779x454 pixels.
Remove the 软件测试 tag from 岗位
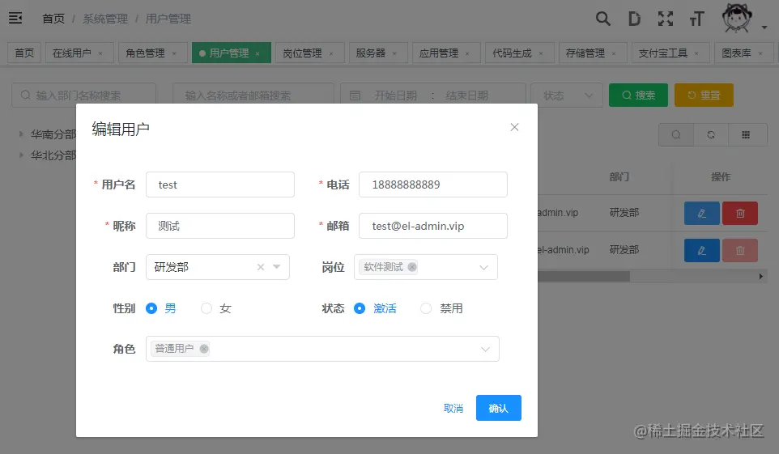pos(412,267)
